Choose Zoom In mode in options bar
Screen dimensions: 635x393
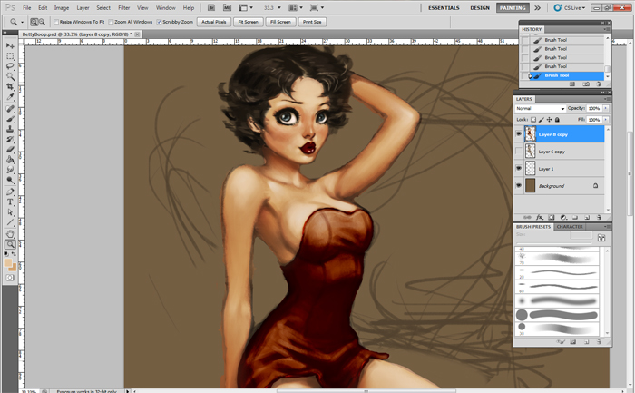coord(34,22)
